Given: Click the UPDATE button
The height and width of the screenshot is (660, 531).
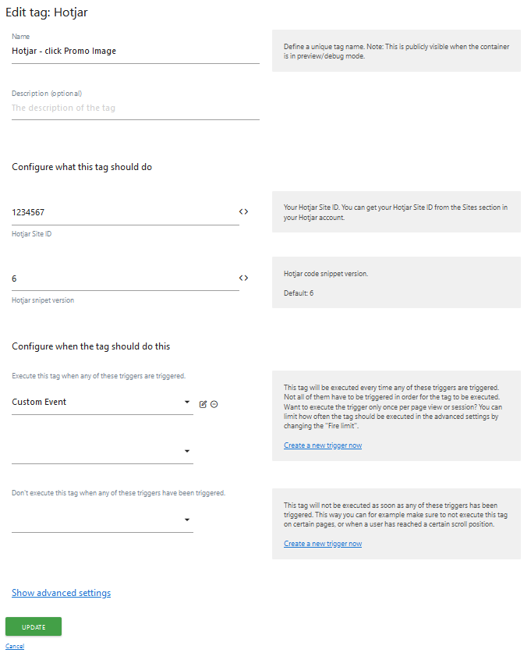Looking at the screenshot, I should click(33, 626).
